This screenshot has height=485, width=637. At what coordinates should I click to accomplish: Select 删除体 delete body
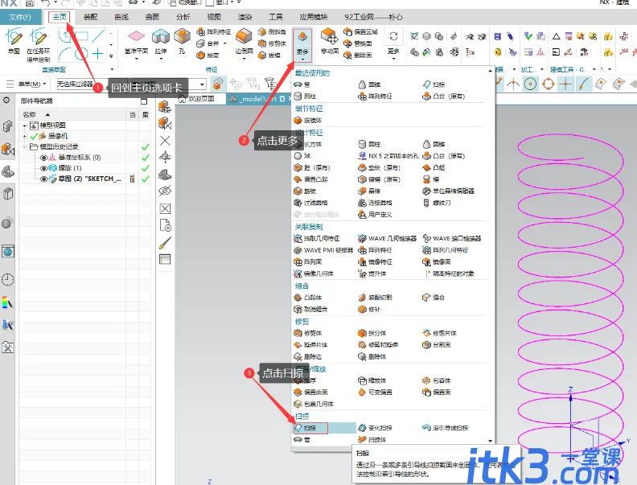pos(372,356)
